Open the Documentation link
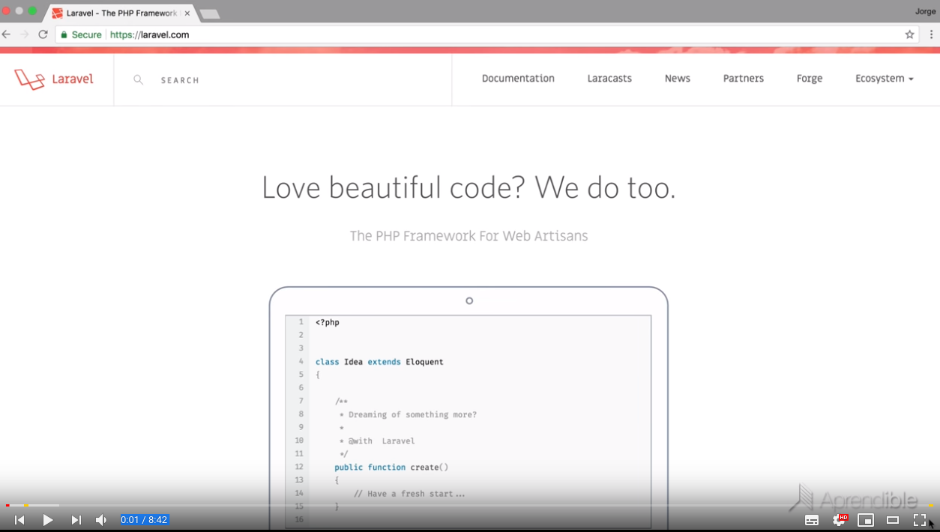Screen dimensions: 940x532 (x=518, y=79)
